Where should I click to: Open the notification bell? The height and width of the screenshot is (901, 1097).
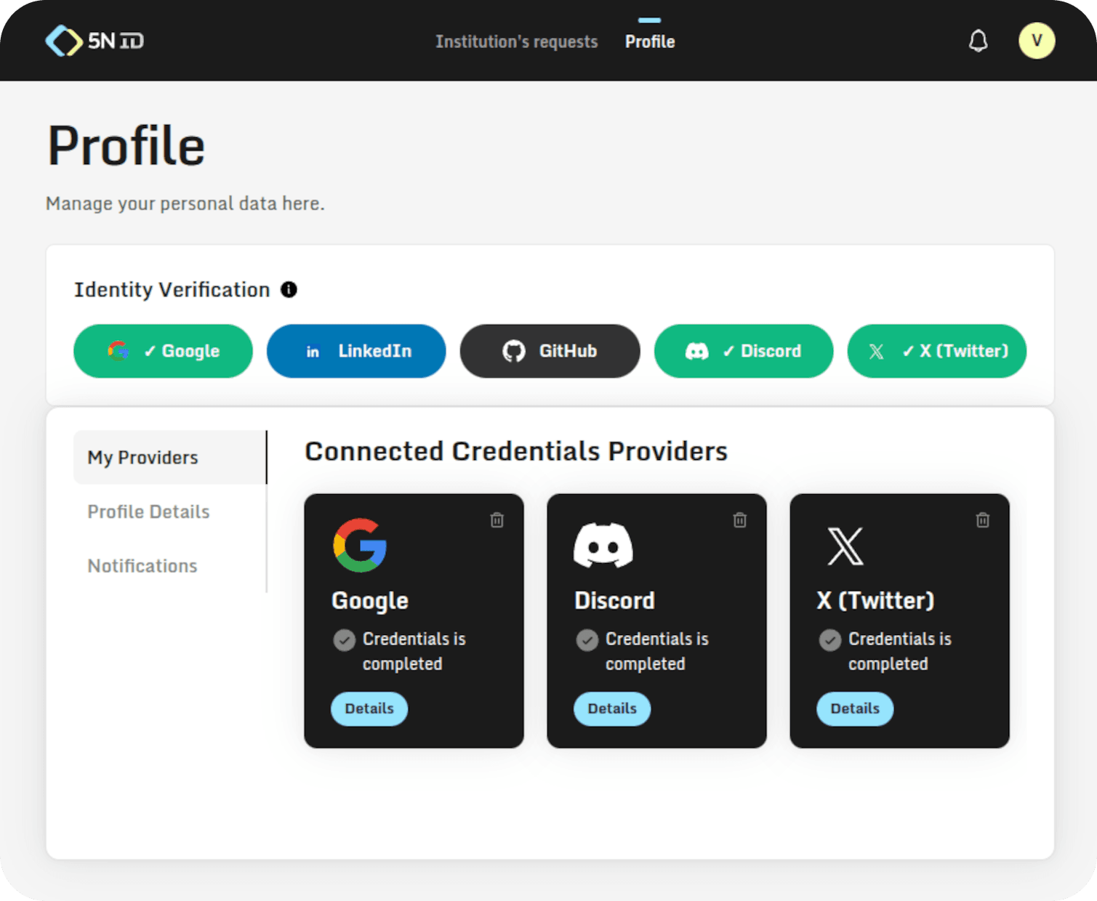978,41
